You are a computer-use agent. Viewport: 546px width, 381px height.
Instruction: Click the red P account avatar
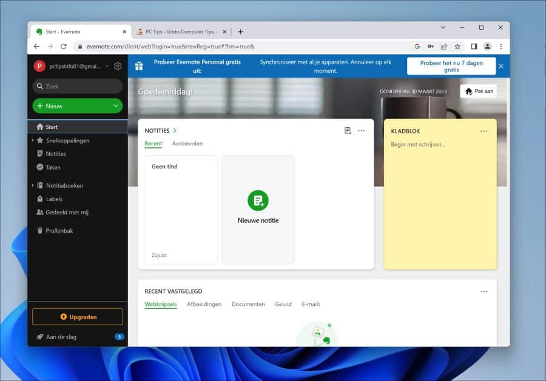[x=39, y=66]
